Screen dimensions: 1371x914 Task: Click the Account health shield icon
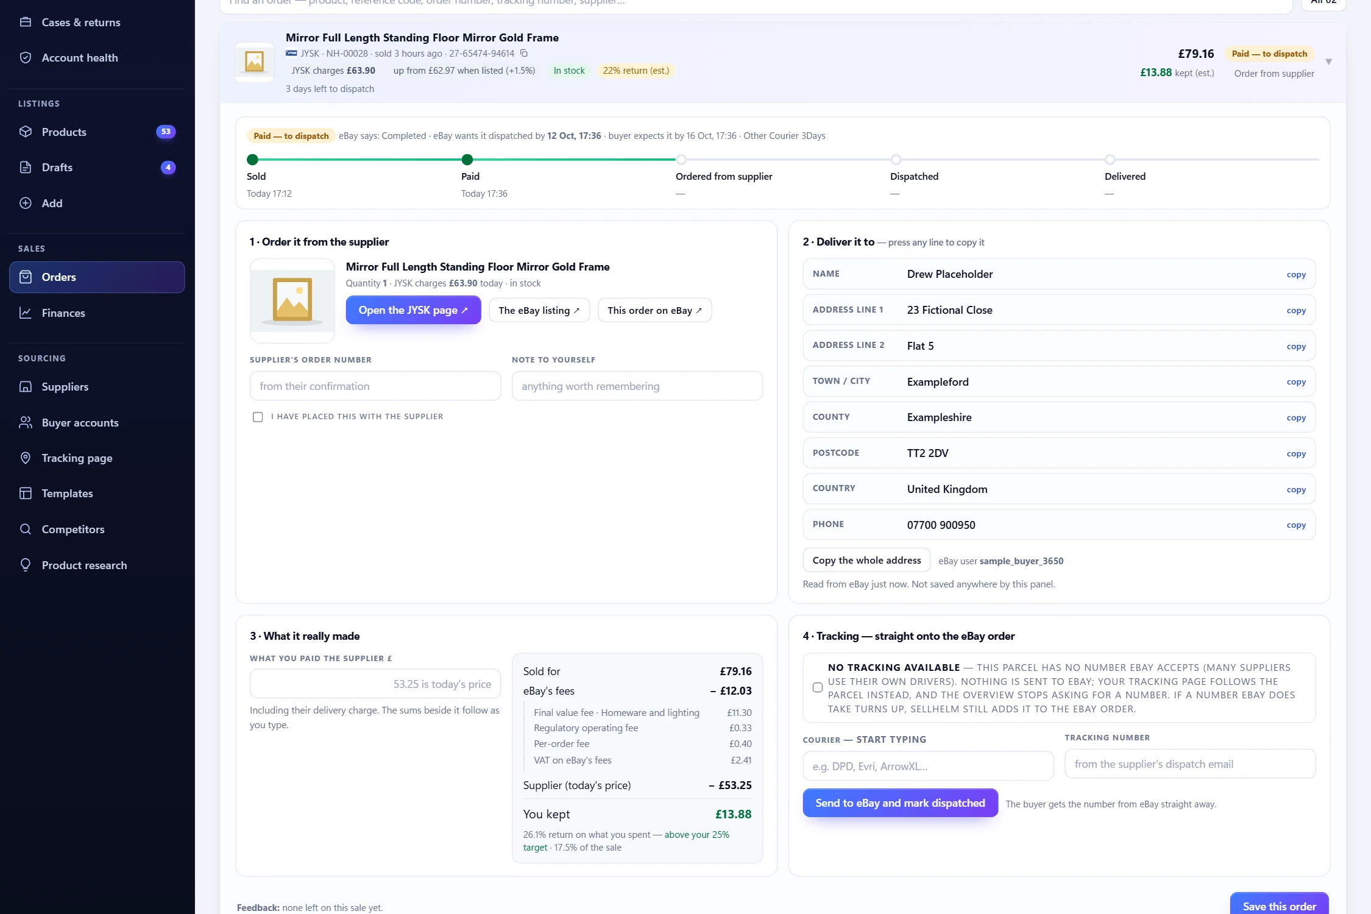coord(26,58)
